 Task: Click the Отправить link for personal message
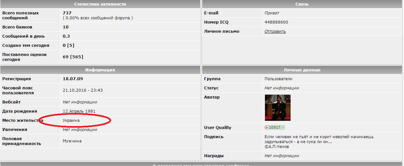click(x=275, y=31)
